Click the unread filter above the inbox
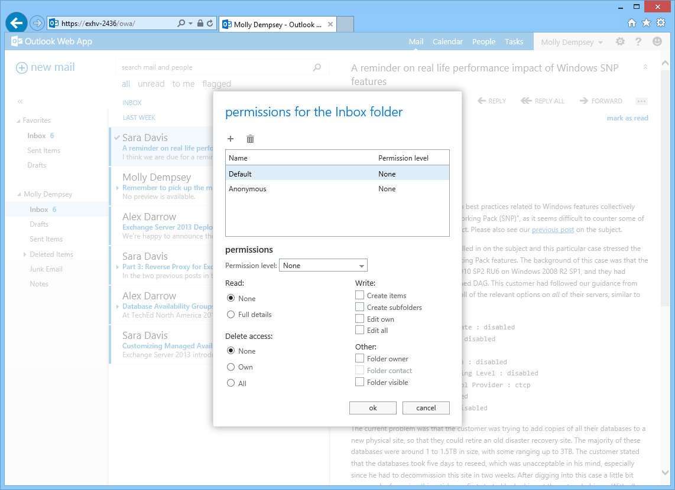Image resolution: width=675 pixels, height=490 pixels. 151,83
